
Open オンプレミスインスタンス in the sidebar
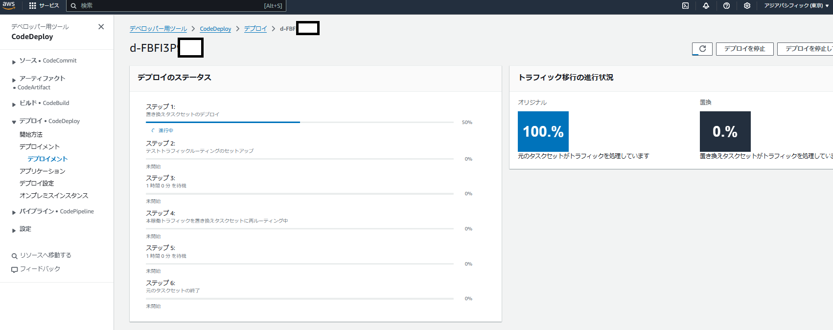54,195
